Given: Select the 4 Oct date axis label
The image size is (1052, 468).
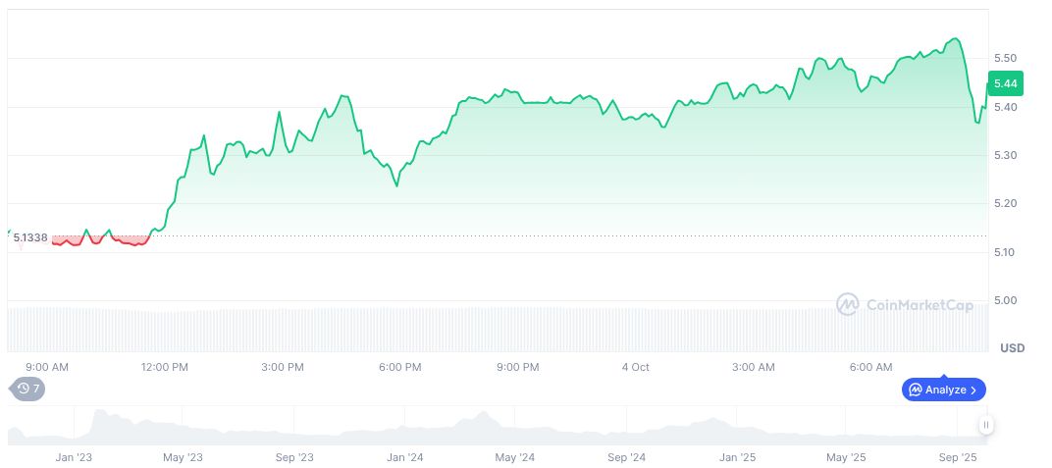Looking at the screenshot, I should pyautogui.click(x=635, y=367).
